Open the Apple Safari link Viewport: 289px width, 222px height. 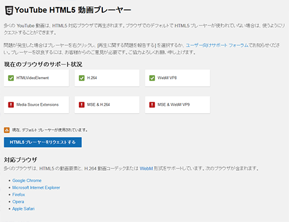coord(23,209)
